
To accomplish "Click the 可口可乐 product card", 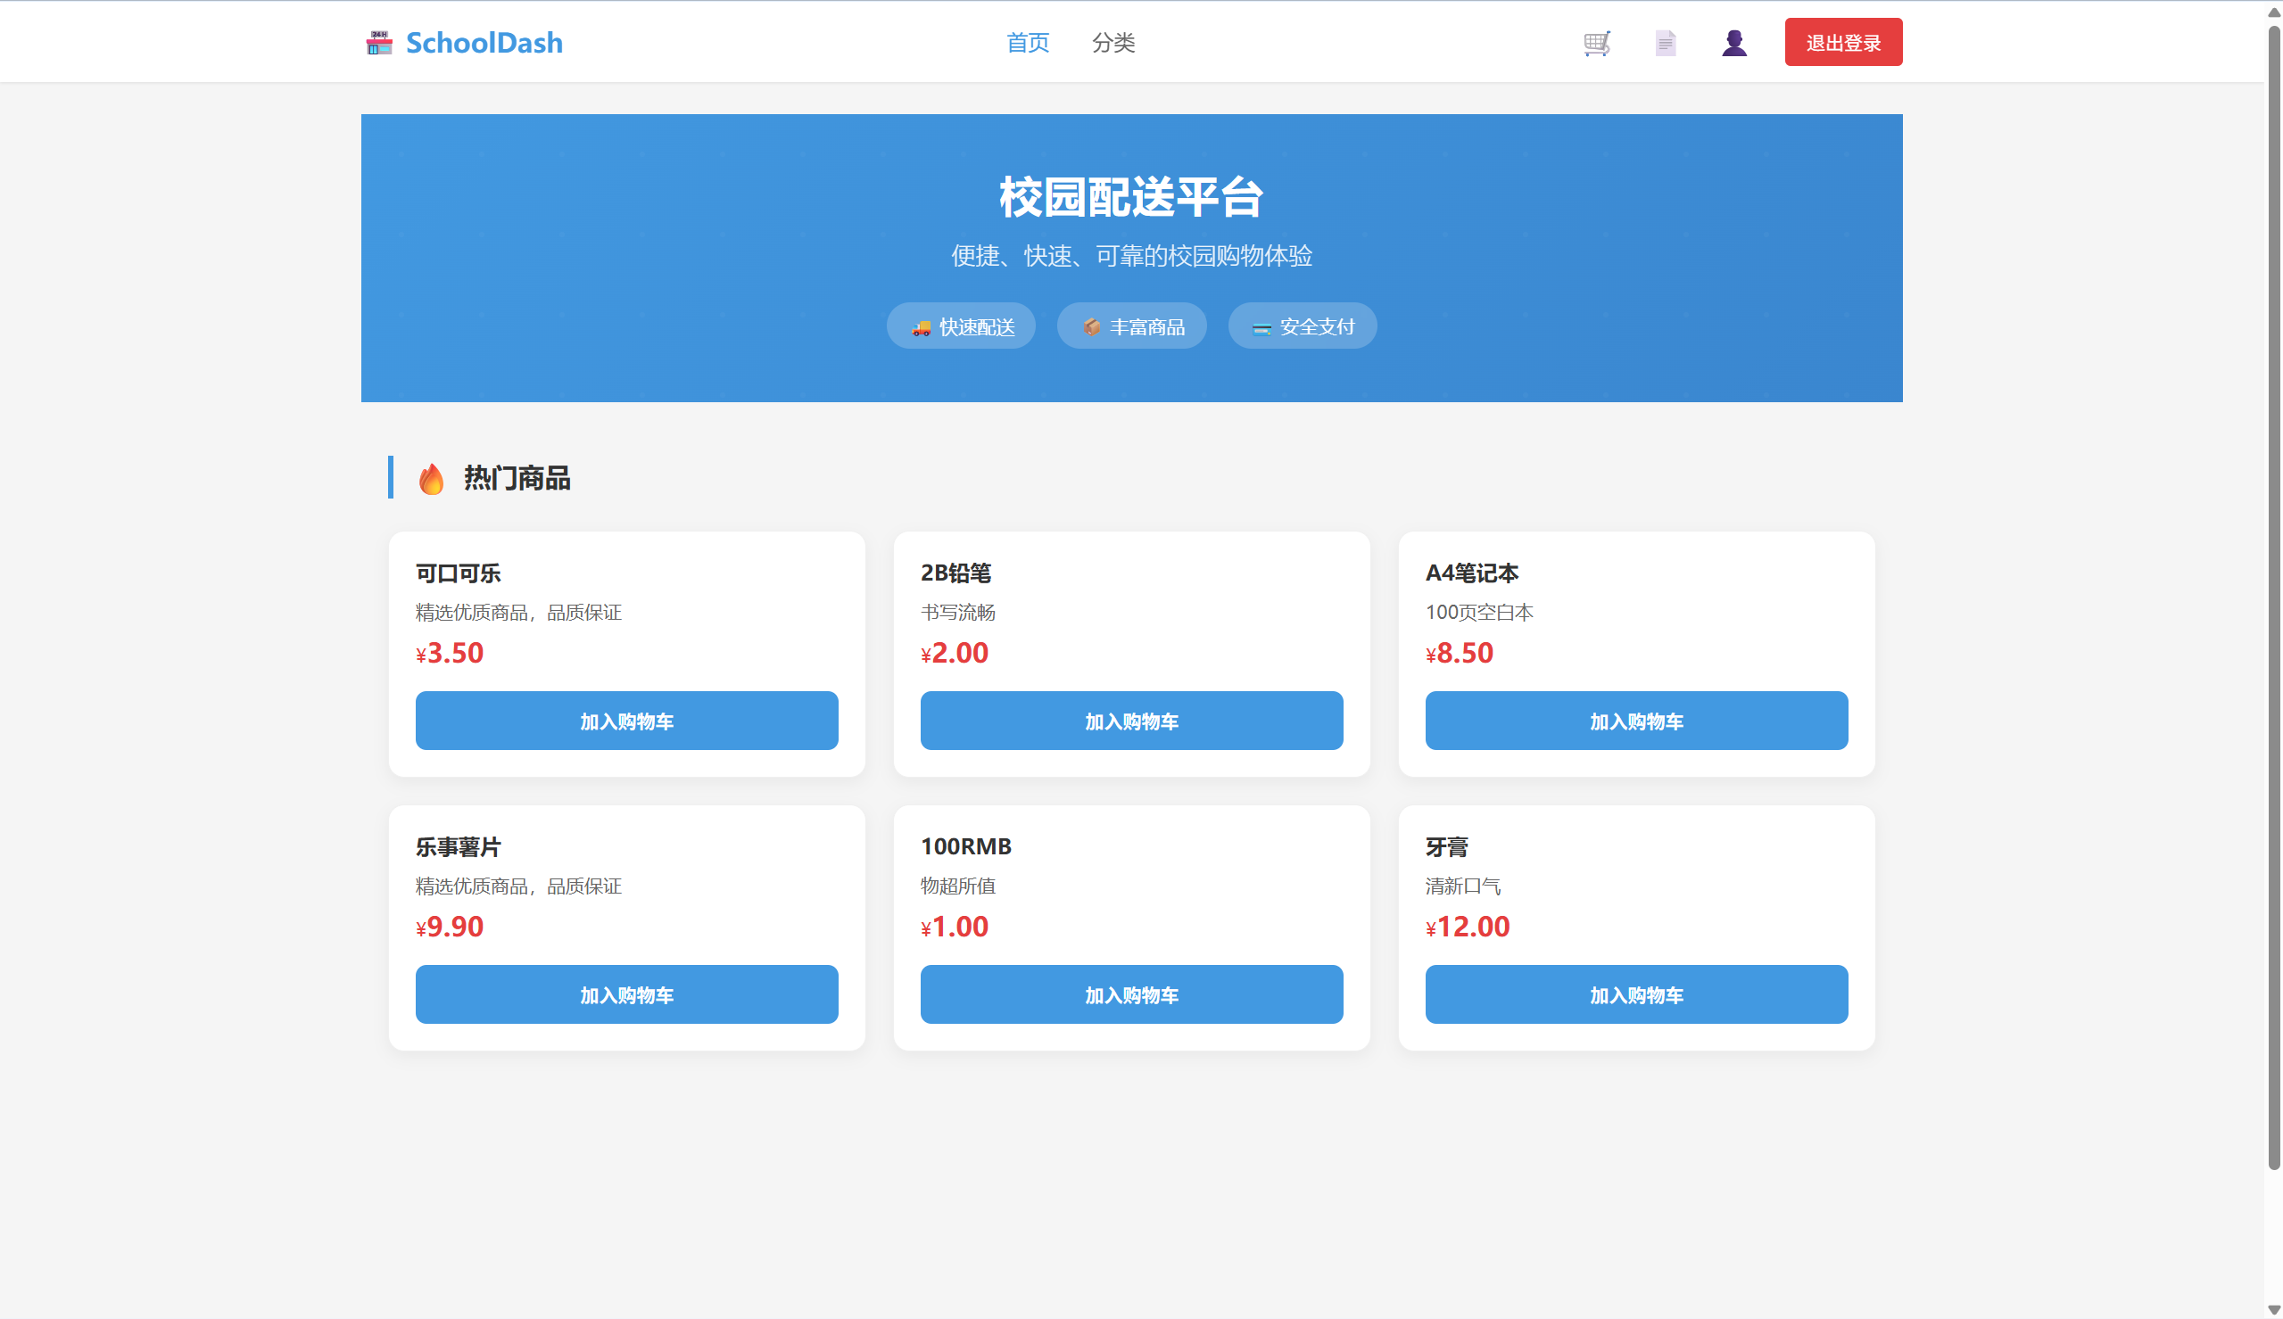I will pyautogui.click(x=626, y=598).
